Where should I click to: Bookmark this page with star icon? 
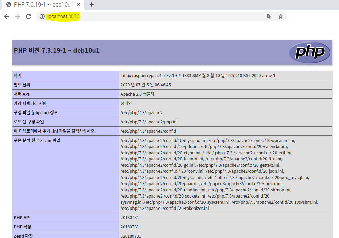pos(281,16)
